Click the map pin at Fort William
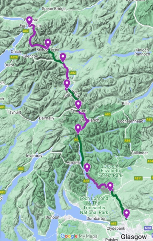 pos(29,21)
